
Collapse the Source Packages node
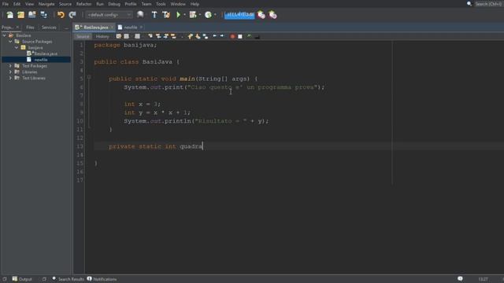coord(10,42)
